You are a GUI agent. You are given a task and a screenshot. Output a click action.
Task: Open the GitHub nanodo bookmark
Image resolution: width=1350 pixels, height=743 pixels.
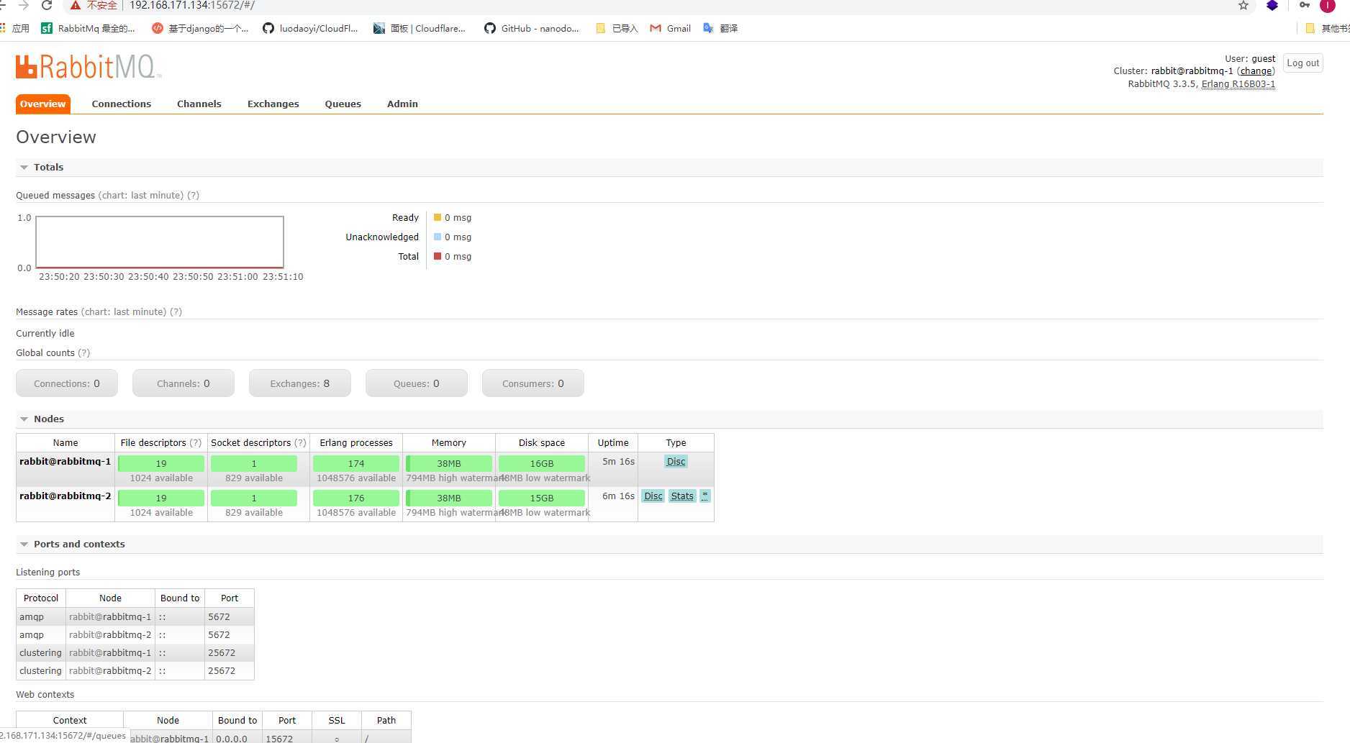click(x=532, y=28)
